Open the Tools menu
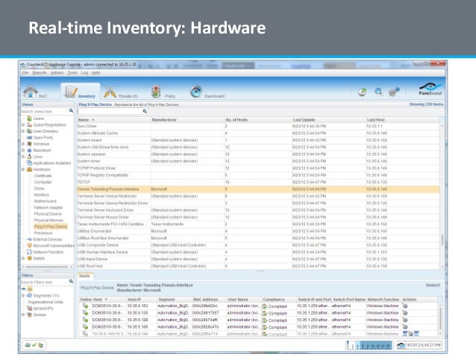This screenshot has width=476, height=357. click(x=72, y=73)
